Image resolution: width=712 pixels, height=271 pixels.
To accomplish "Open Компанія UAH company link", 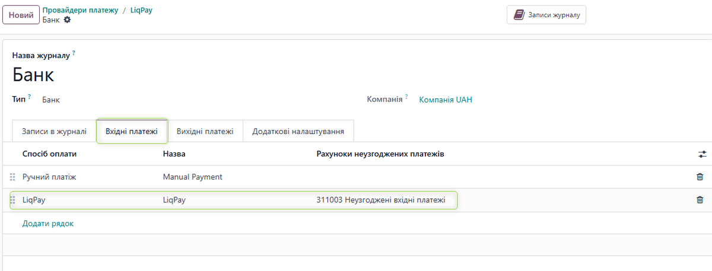I will tap(446, 100).
